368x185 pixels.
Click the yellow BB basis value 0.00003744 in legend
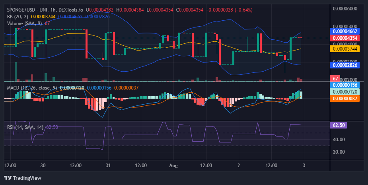[43, 17]
